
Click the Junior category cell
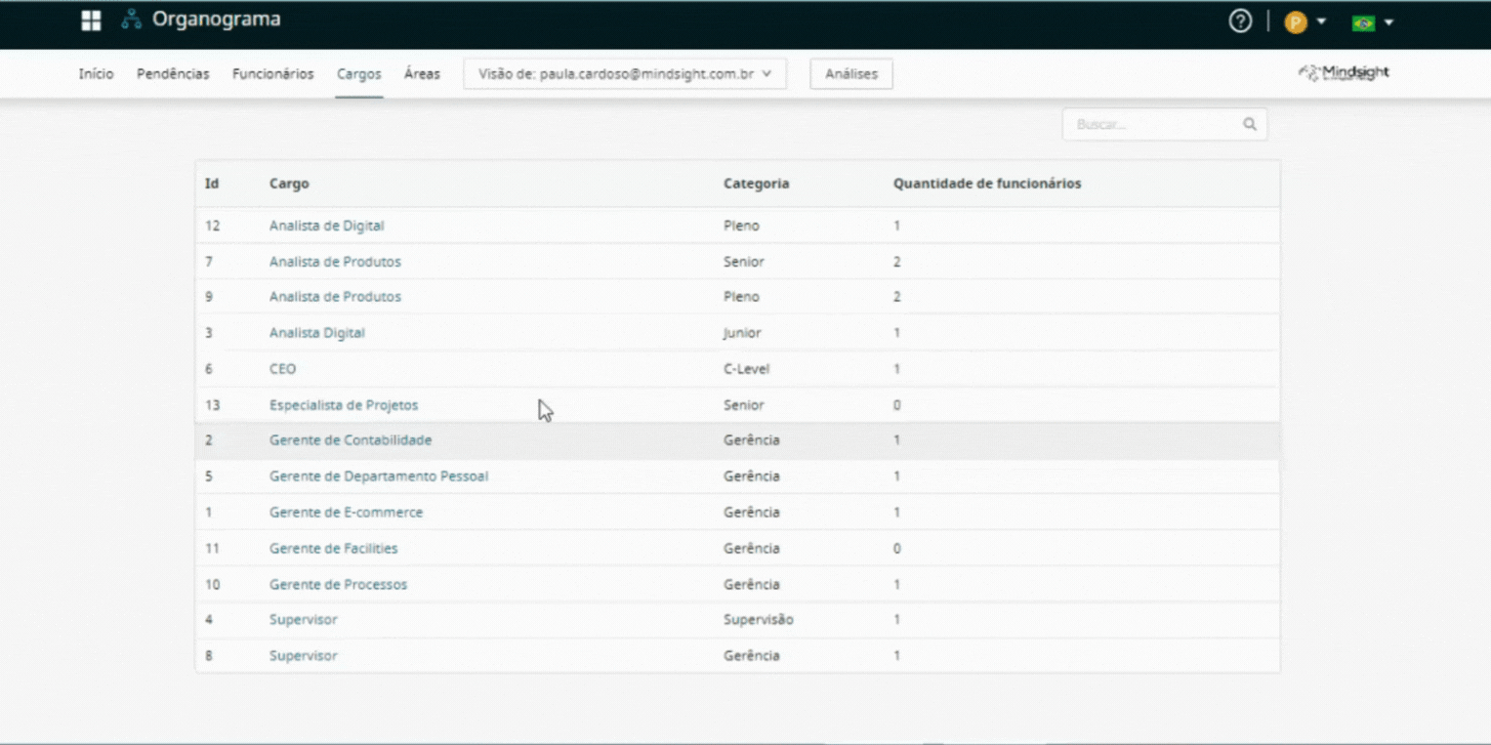[x=742, y=333]
